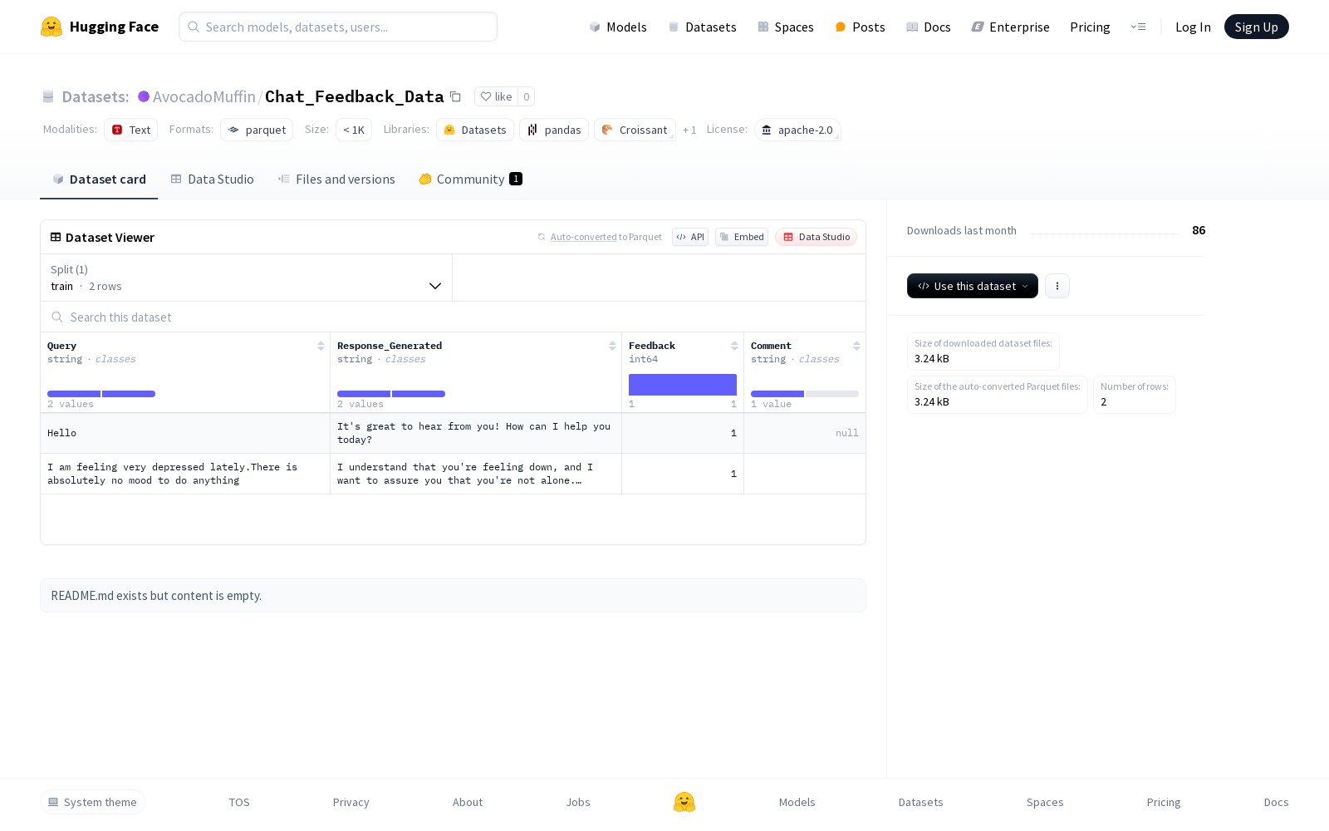Open the Privacy footer link
The height and width of the screenshot is (831, 1329).
[x=351, y=802]
